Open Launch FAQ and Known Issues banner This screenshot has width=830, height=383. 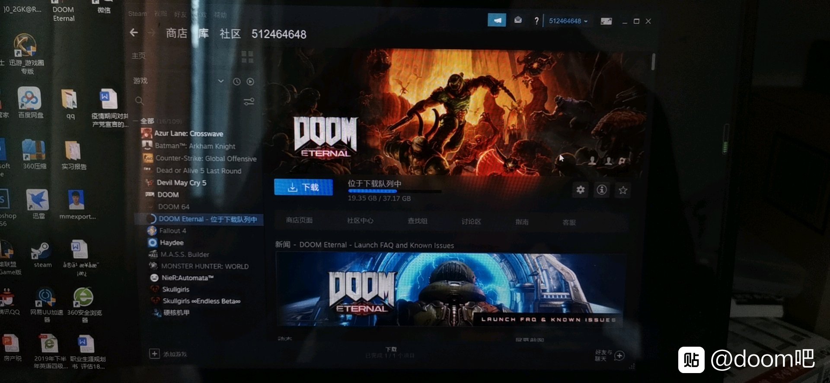pos(450,289)
